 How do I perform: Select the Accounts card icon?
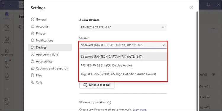33,26
